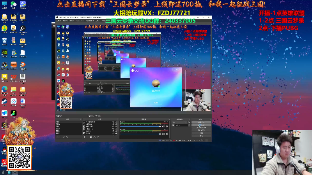312x175 pixels.
Task: Open the Windows Start menu
Action: [x=3, y=173]
